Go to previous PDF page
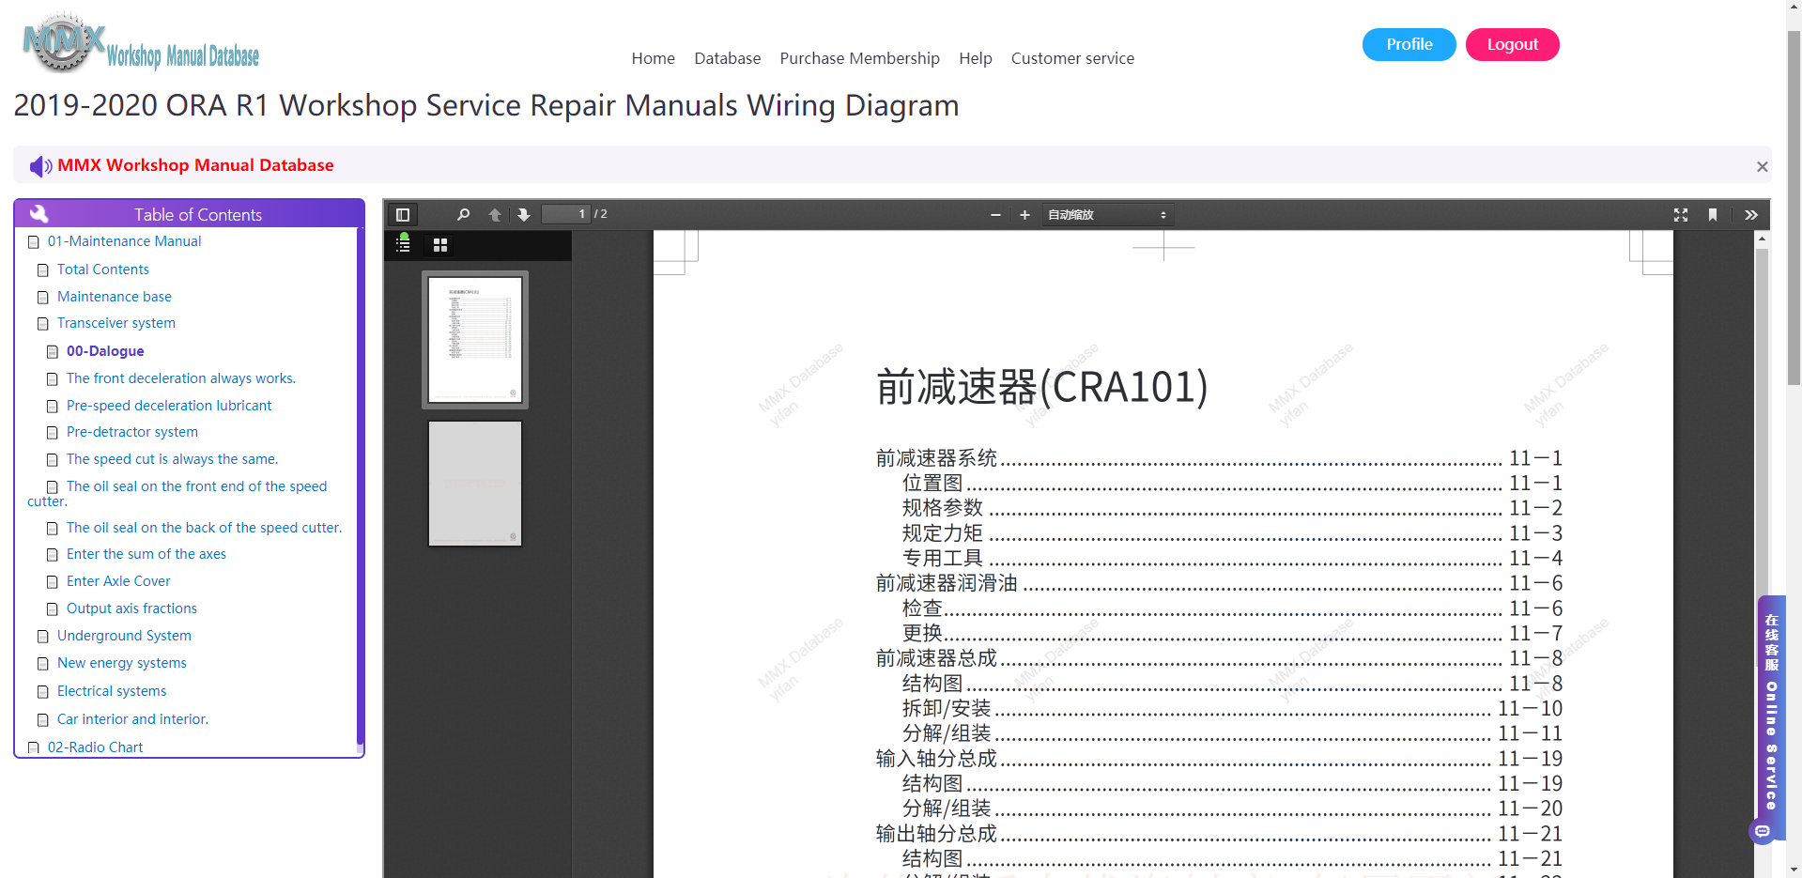The height and width of the screenshot is (878, 1802). pos(495,215)
